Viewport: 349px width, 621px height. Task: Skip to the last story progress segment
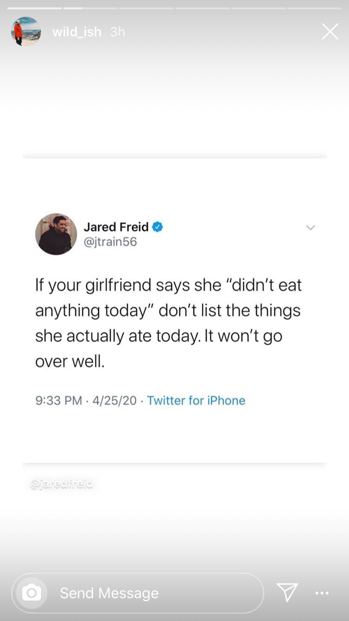[x=314, y=8]
